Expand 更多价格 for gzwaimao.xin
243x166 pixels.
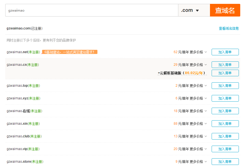click(x=198, y=124)
